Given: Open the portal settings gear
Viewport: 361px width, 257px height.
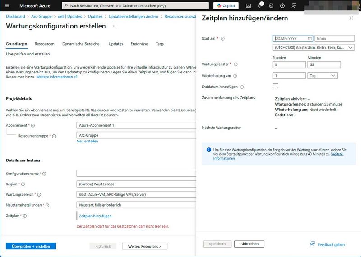Looking at the screenshot, I should (271, 6).
